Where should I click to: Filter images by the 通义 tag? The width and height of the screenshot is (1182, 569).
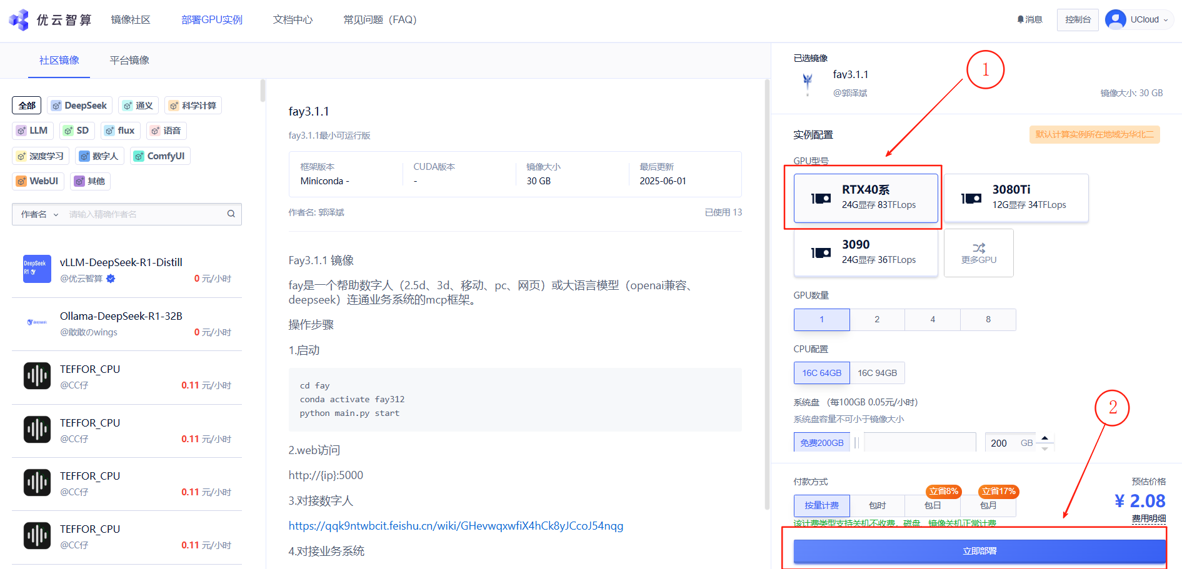tap(138, 106)
